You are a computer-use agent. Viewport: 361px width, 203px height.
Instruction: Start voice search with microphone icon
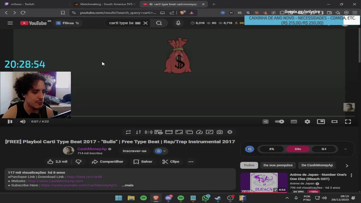[x=178, y=23]
